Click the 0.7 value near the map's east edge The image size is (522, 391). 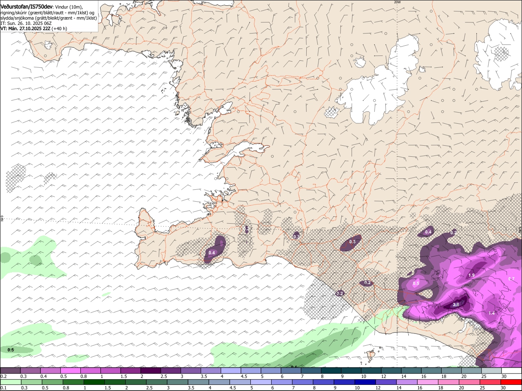[512, 279]
